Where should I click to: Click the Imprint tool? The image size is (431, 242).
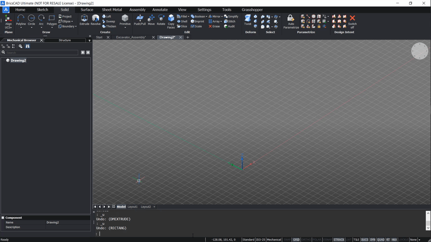point(197,22)
